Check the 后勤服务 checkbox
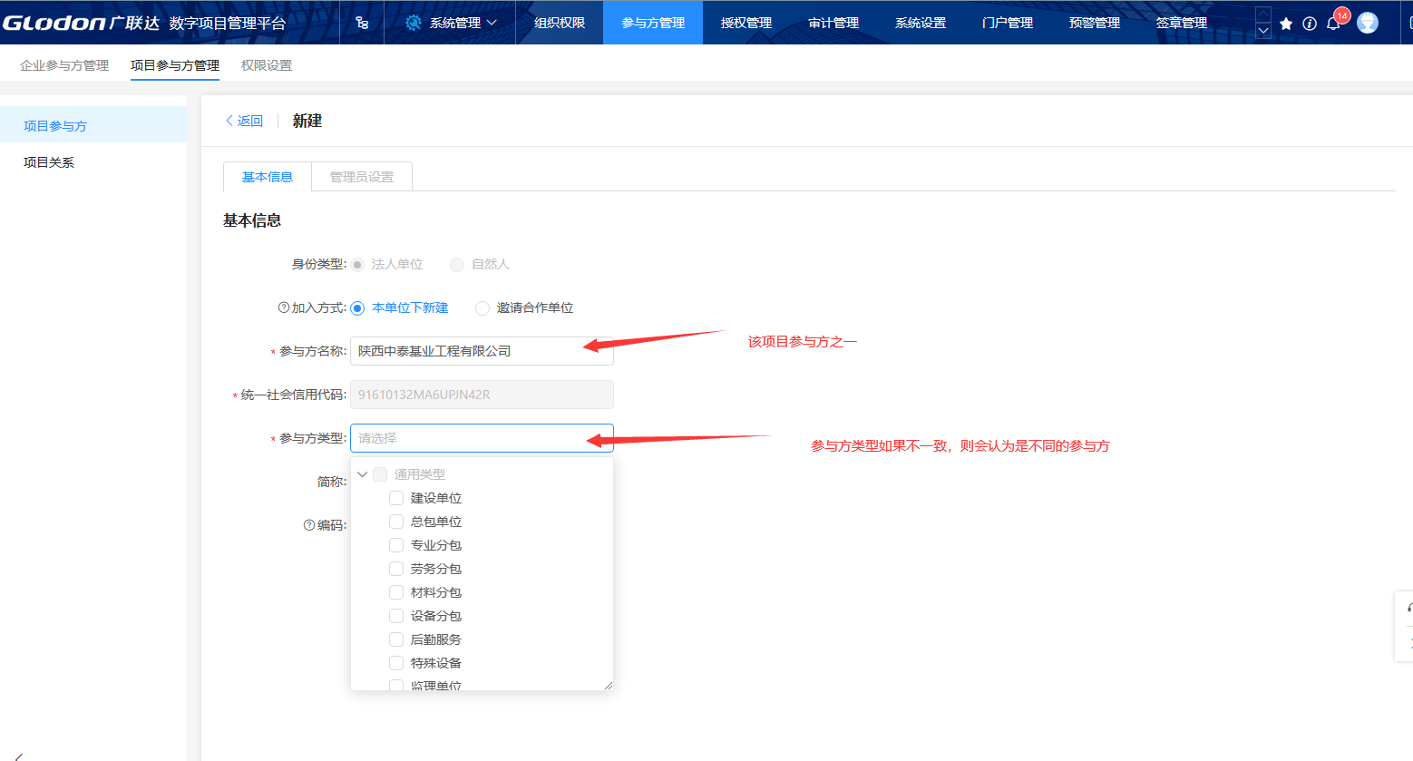This screenshot has width=1413, height=761. [396, 639]
